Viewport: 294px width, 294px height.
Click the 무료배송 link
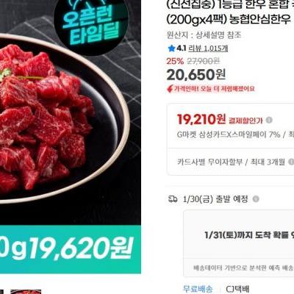[x=198, y=290]
